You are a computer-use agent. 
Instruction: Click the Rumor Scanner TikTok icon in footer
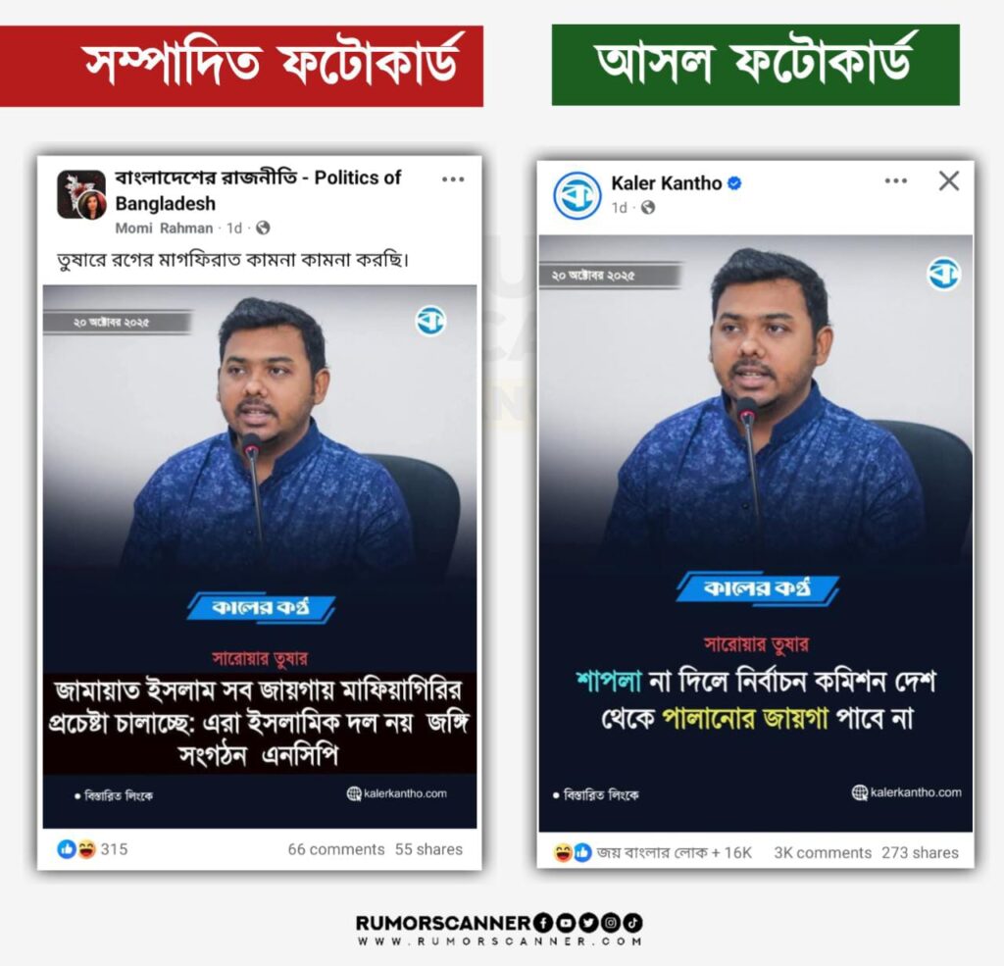click(633, 923)
